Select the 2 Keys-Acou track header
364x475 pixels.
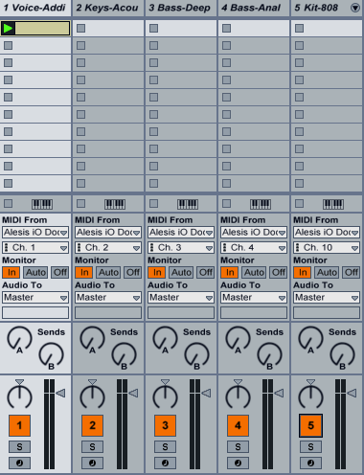click(108, 8)
